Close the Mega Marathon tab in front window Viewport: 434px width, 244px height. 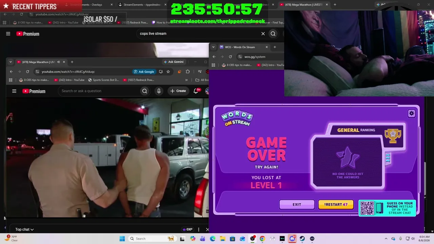[x=64, y=62]
